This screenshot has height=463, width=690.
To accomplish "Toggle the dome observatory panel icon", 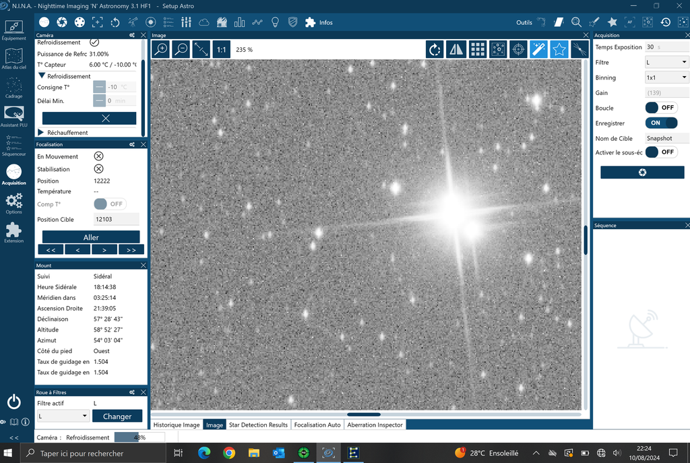I will [222, 22].
